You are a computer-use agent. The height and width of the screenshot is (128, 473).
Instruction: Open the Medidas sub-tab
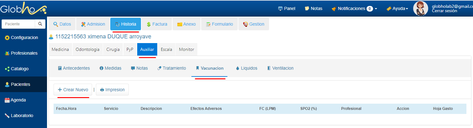(x=110, y=68)
